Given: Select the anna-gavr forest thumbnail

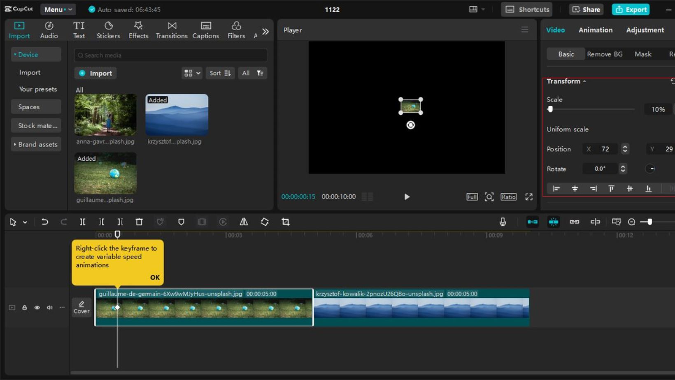Looking at the screenshot, I should coord(105,115).
